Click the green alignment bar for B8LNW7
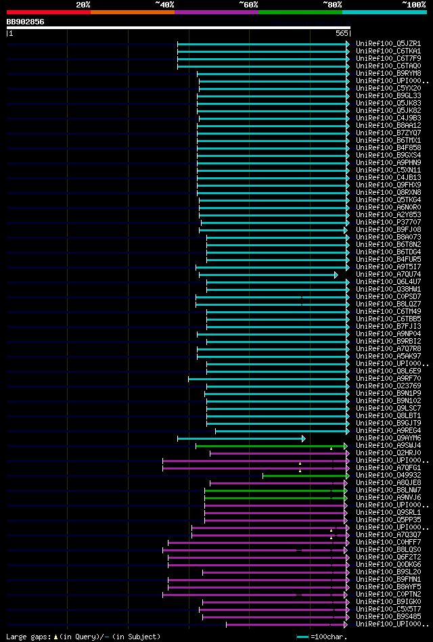 (x=276, y=490)
